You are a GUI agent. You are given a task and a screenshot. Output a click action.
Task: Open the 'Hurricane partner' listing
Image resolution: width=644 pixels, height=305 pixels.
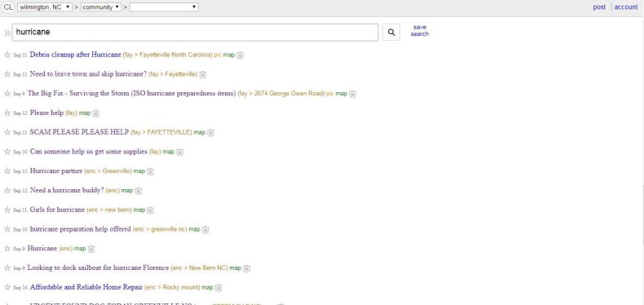[x=56, y=170]
